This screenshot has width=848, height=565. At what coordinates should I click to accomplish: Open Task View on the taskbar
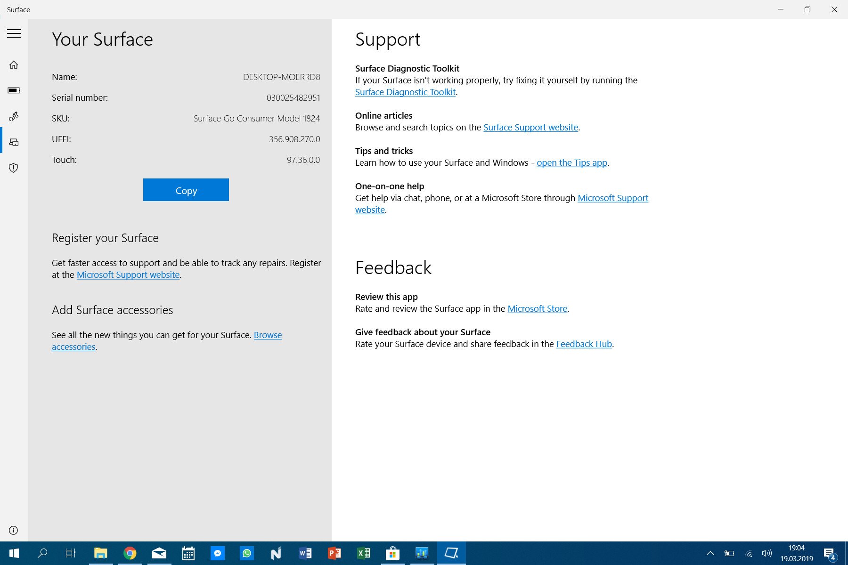71,553
